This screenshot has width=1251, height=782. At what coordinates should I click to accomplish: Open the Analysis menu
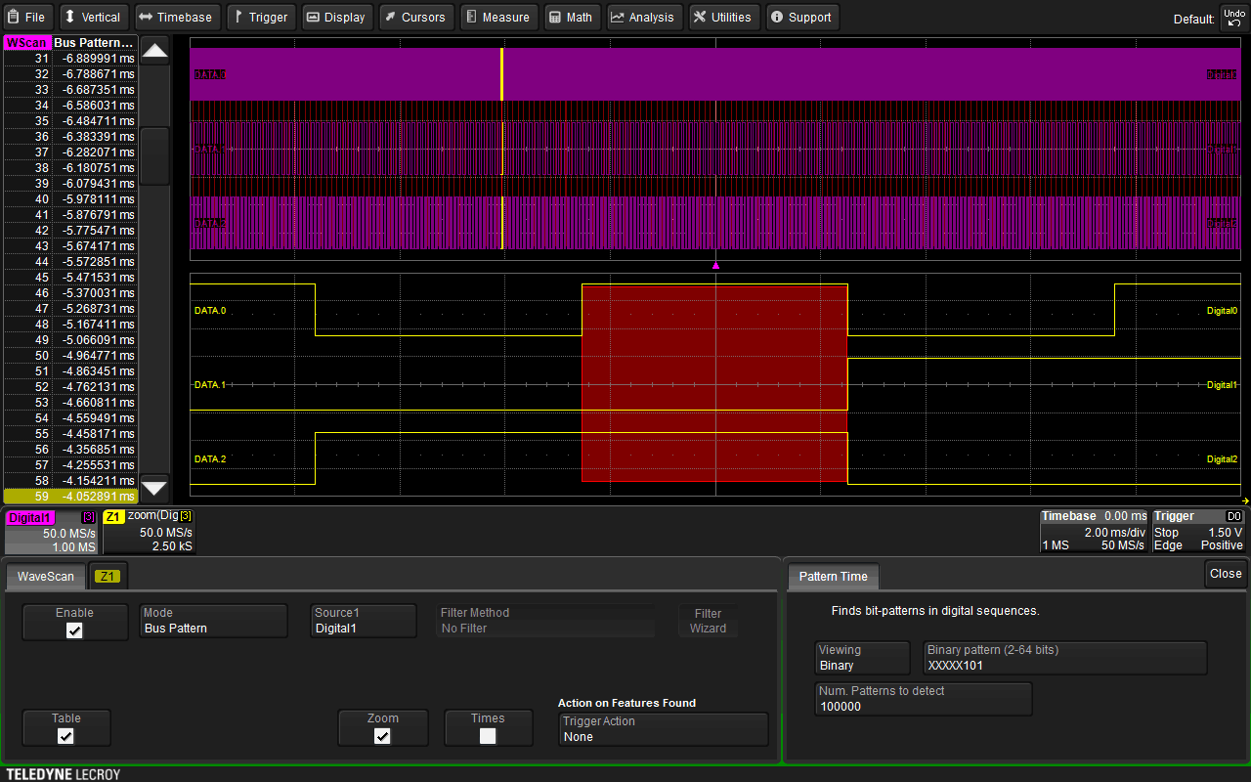tap(643, 17)
